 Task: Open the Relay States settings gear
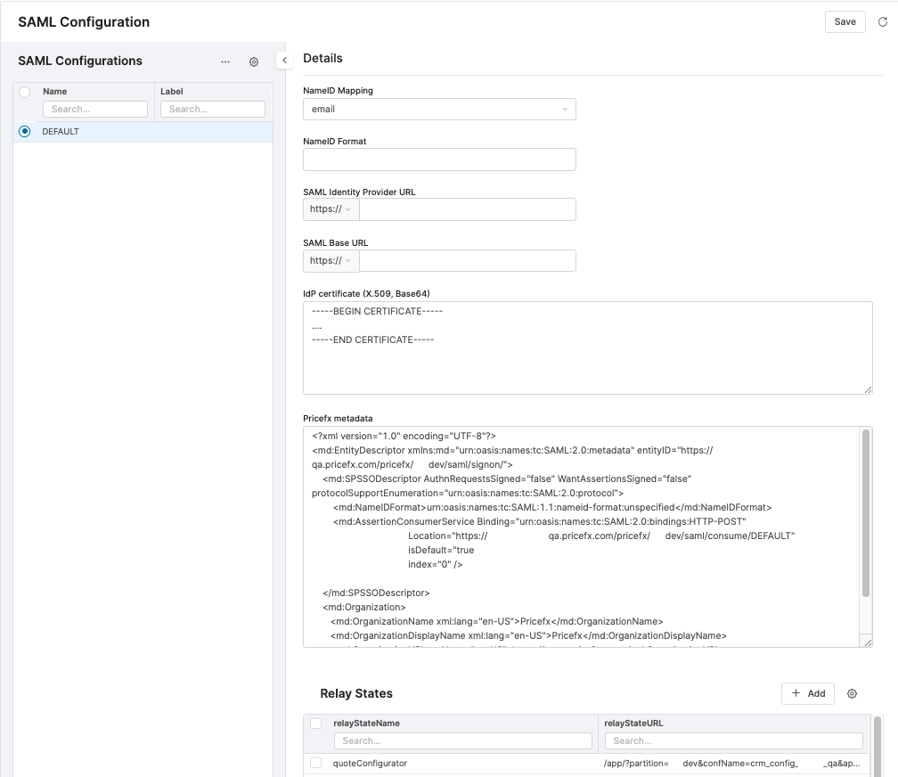pyautogui.click(x=852, y=693)
